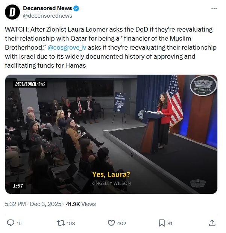This screenshot has width=226, height=233.
Task: Click the 15 replies count
Action: 19,223
